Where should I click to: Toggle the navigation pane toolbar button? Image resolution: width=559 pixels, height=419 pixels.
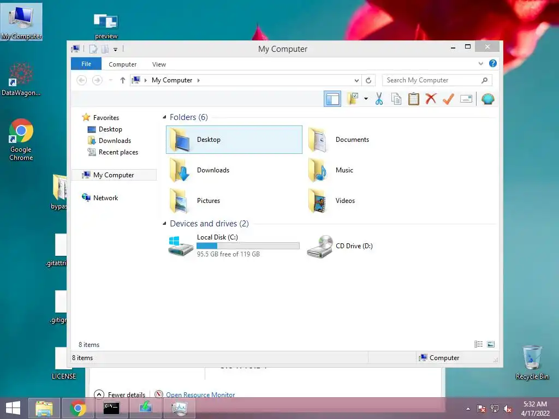tap(332, 99)
